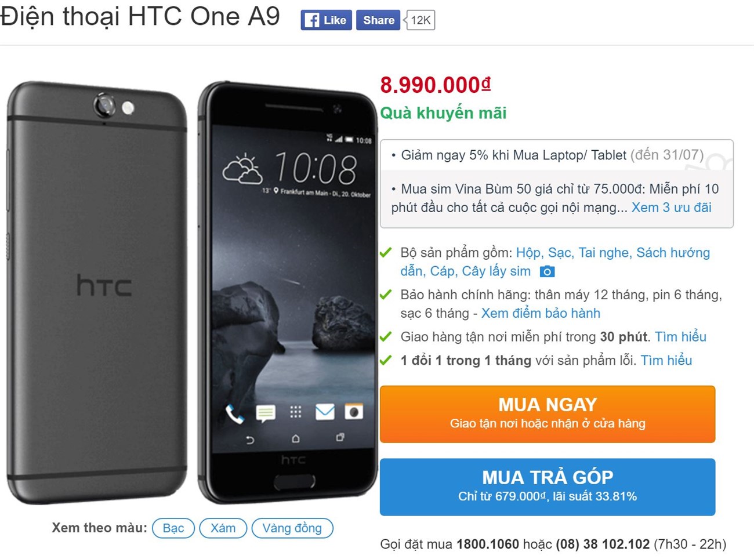The width and height of the screenshot is (754, 559).
Task: Click Tìm hiểu next to 30 phút delivery
Action: point(680,337)
